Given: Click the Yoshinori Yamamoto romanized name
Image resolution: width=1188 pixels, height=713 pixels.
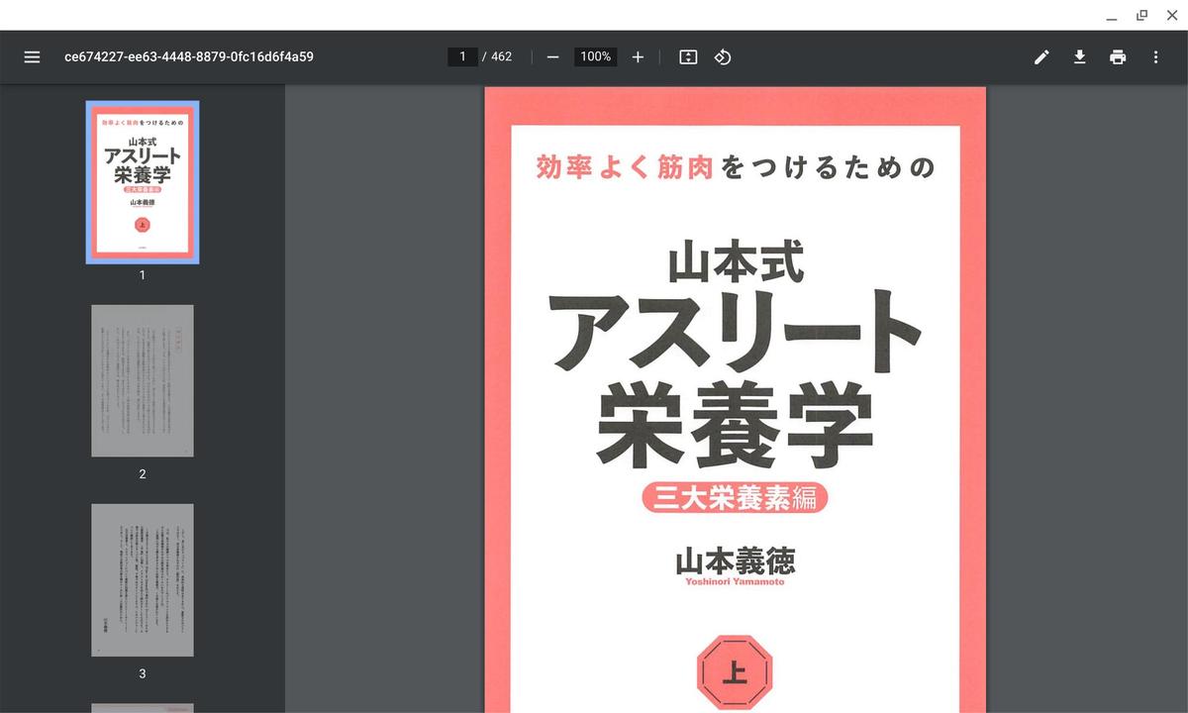Looking at the screenshot, I should 735,582.
